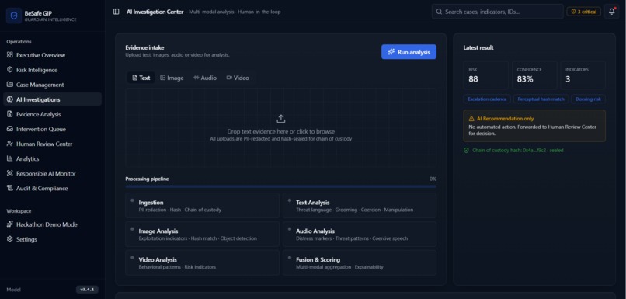This screenshot has height=299, width=626.
Task: Click the Indicators 3 card
Action: click(x=583, y=75)
